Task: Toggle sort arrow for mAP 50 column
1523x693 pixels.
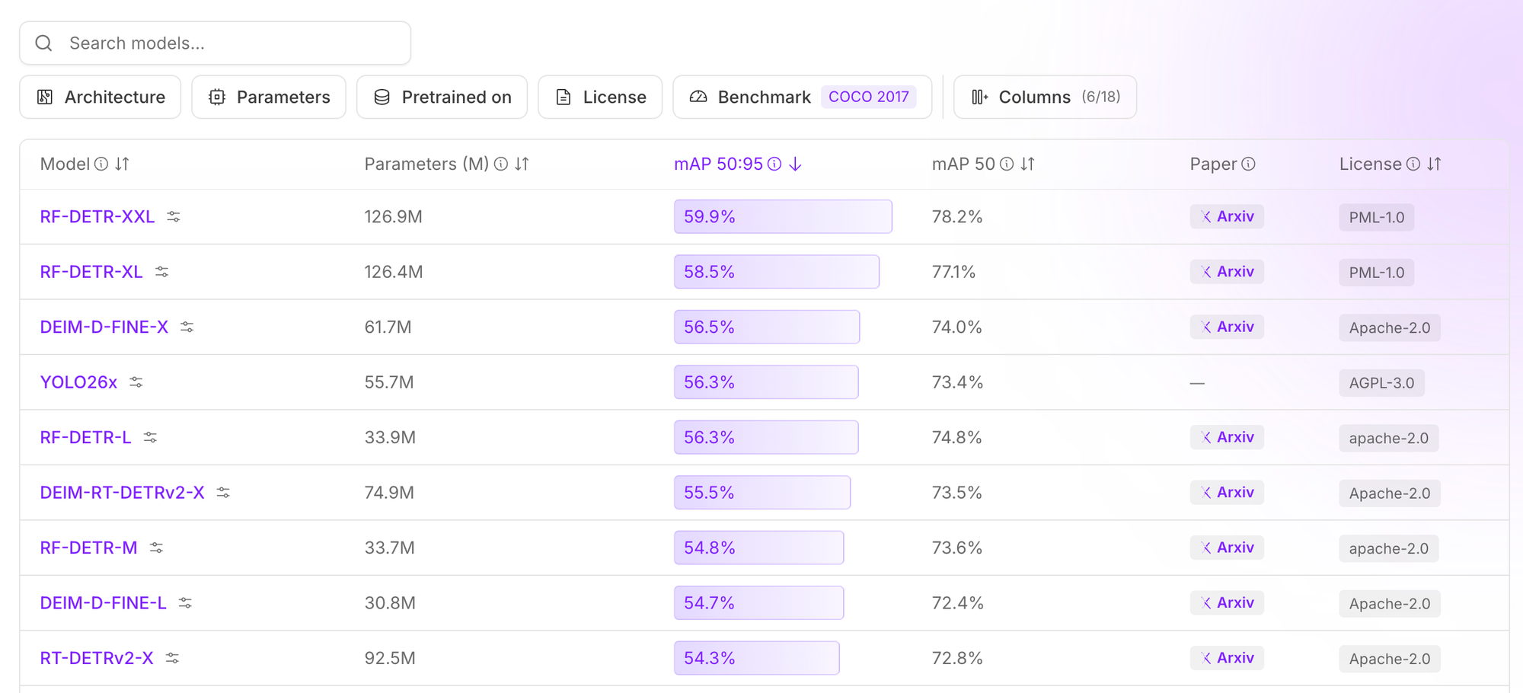Action: pyautogui.click(x=1028, y=164)
